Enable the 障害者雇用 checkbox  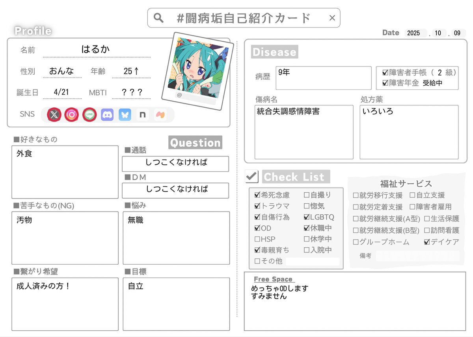(x=412, y=207)
